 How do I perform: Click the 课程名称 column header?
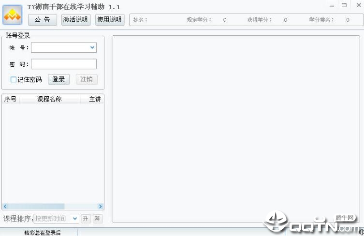[x=50, y=99]
